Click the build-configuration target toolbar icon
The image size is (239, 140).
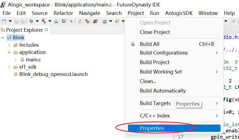pyautogui.click(x=31, y=21)
